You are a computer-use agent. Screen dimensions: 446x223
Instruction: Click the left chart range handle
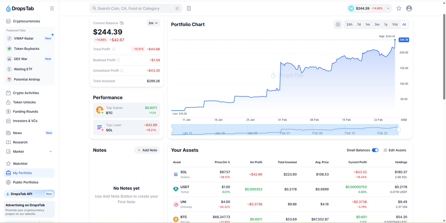pos(172,130)
